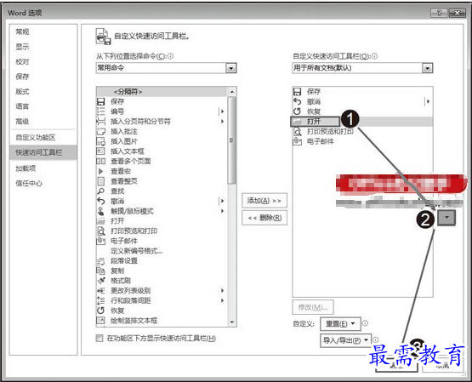Select the 查找 magnifier icon
Image resolution: width=472 pixels, height=382 pixels.
(x=101, y=191)
